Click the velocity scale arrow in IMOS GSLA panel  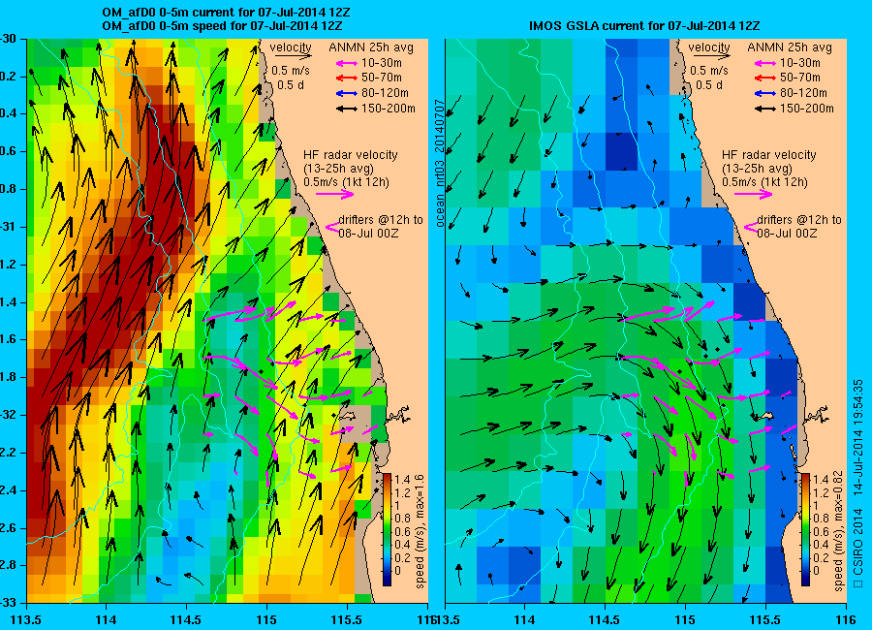[x=711, y=55]
